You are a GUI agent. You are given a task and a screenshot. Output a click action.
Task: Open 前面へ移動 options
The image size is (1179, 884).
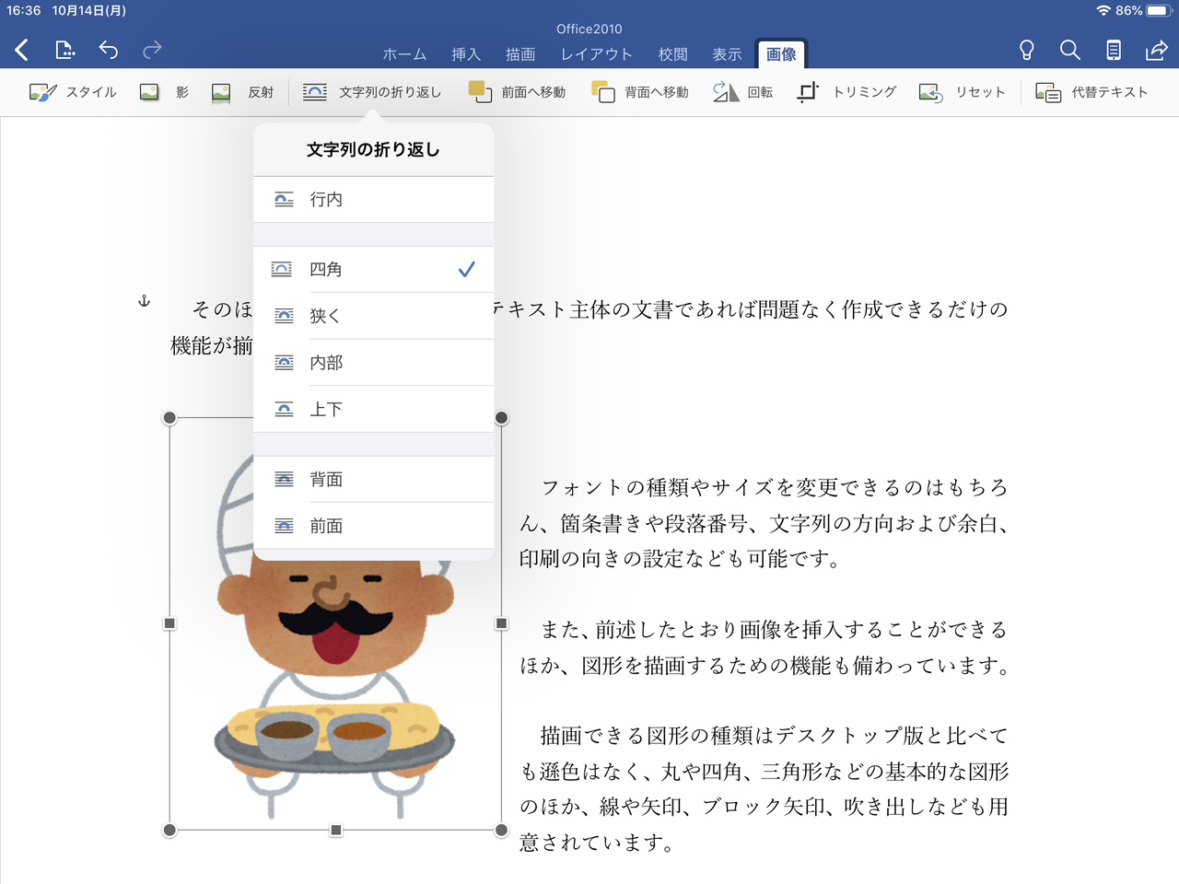(517, 92)
